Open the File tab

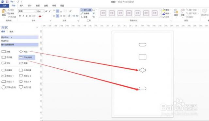[4, 6]
